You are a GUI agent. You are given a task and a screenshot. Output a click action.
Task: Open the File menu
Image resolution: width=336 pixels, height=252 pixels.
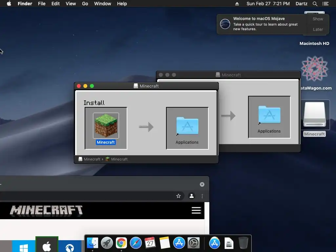(42, 4)
